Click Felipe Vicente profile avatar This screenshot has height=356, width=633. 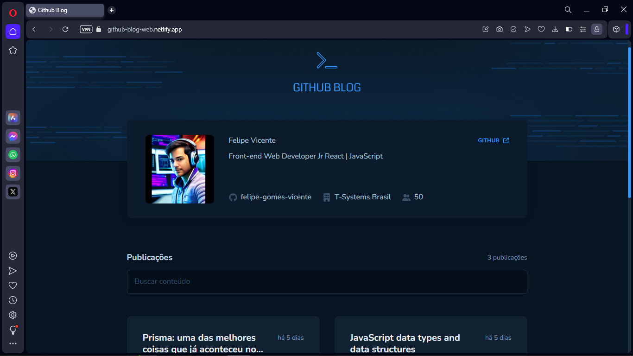[x=180, y=169]
